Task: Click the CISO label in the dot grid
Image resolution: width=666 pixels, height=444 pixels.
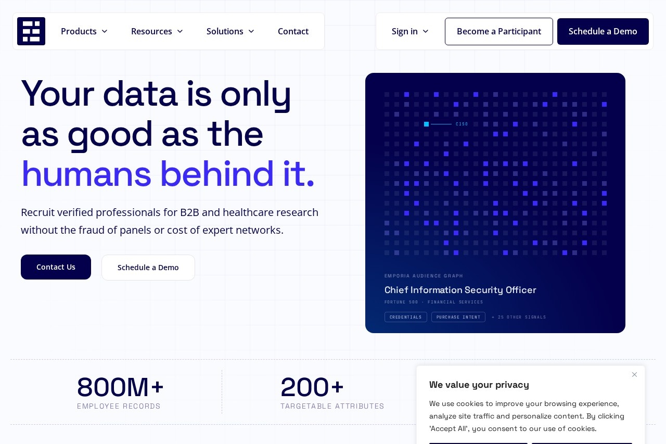Action: 462,124
